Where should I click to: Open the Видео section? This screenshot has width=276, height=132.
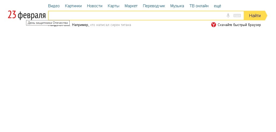coord(54,6)
